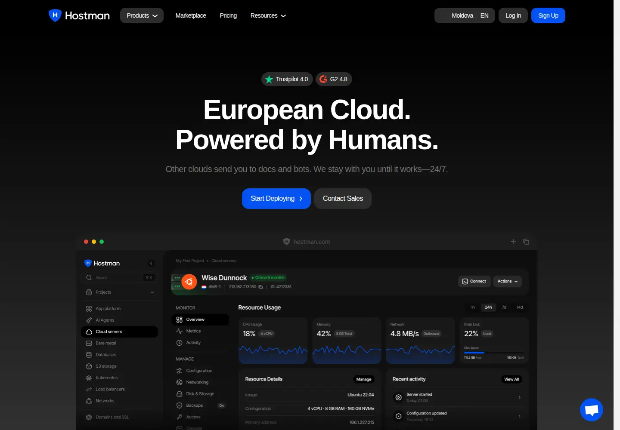Click the duplicate tabs icon in the mock browser bar
Image resolution: width=620 pixels, height=430 pixels.
(526, 242)
